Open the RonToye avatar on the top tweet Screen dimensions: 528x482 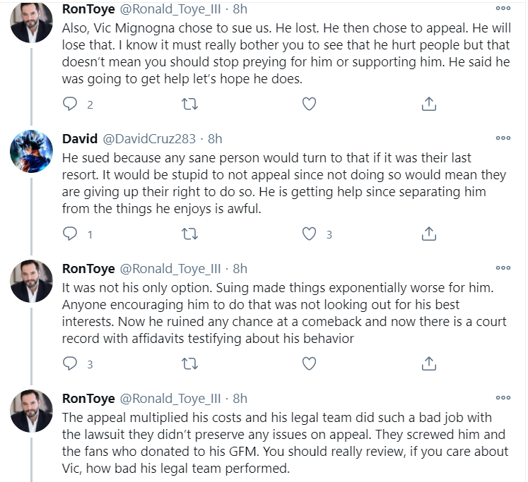pos(31,21)
